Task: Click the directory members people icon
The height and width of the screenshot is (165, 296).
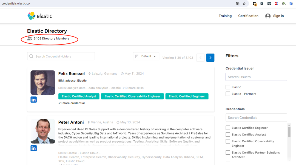Action: 30,38
